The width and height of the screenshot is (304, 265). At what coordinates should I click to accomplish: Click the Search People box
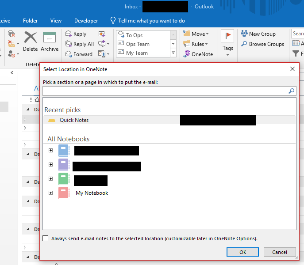[298, 34]
